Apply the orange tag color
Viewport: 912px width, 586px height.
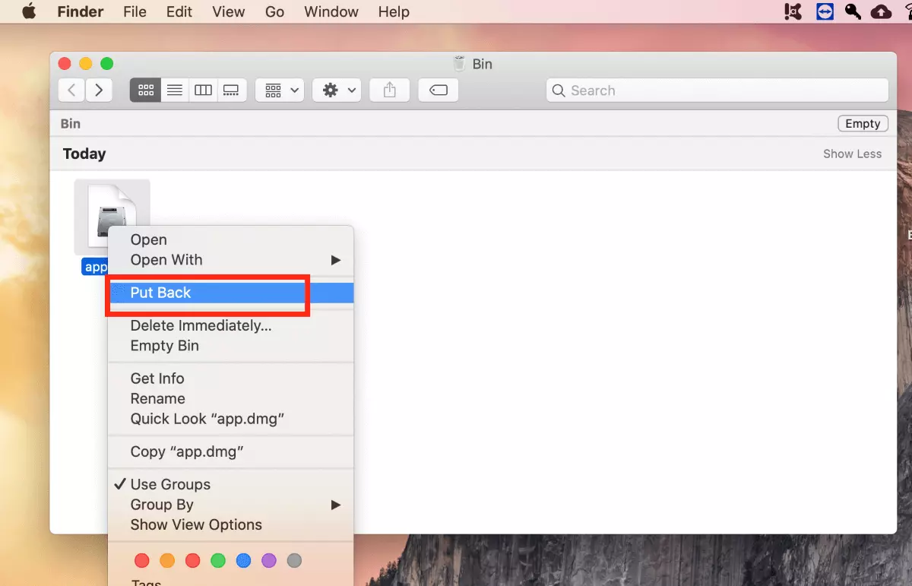[x=167, y=561]
